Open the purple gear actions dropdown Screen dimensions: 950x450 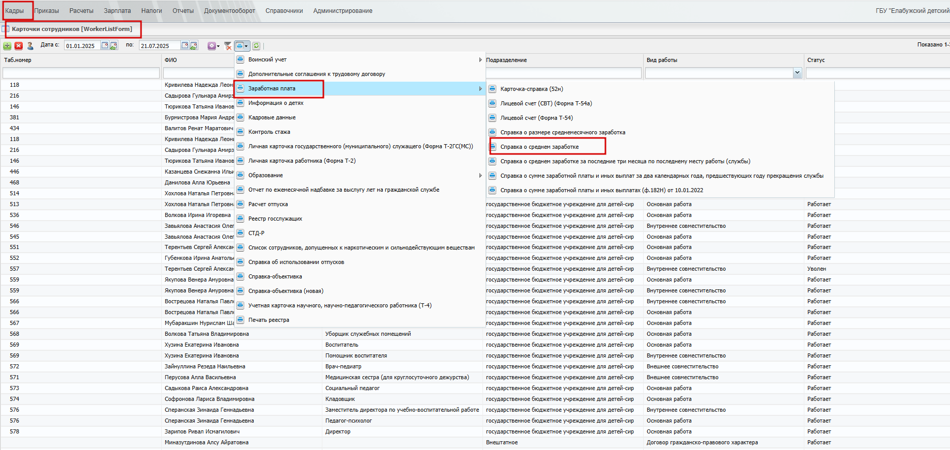[x=213, y=45]
